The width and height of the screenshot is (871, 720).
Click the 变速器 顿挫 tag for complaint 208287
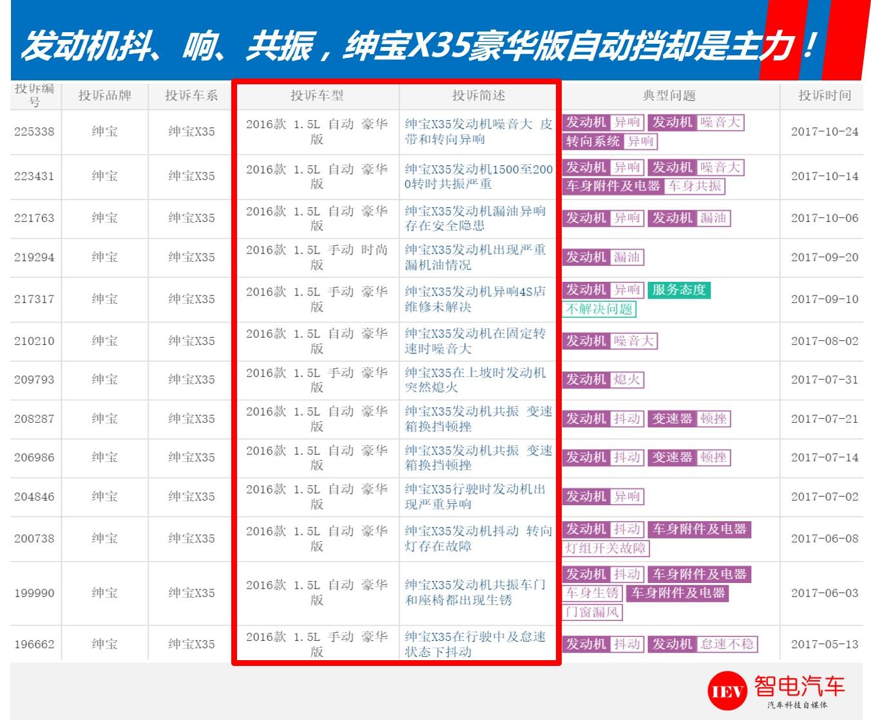pos(690,419)
